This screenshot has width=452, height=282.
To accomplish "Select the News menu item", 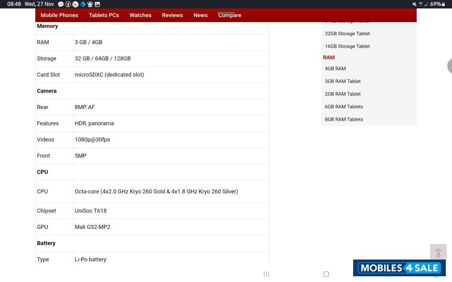I will point(200,15).
